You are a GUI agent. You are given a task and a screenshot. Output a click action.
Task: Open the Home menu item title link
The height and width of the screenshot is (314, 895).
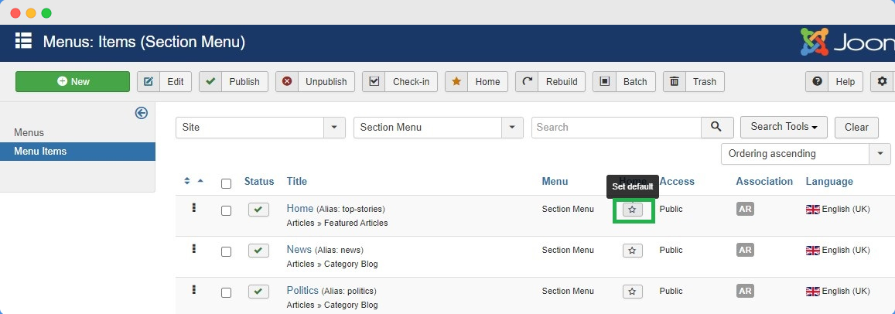(x=300, y=208)
